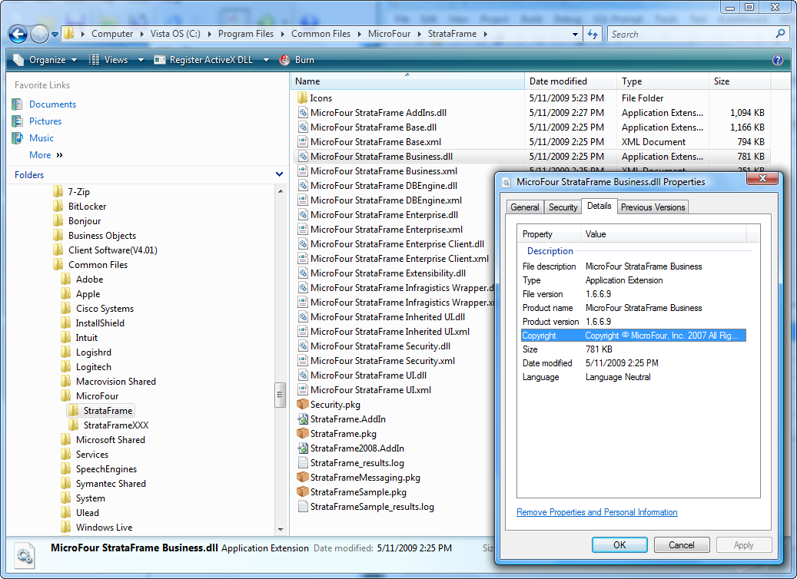Click the Documents favorite link icon
Viewport: 797px width, 579px height.
(x=18, y=104)
